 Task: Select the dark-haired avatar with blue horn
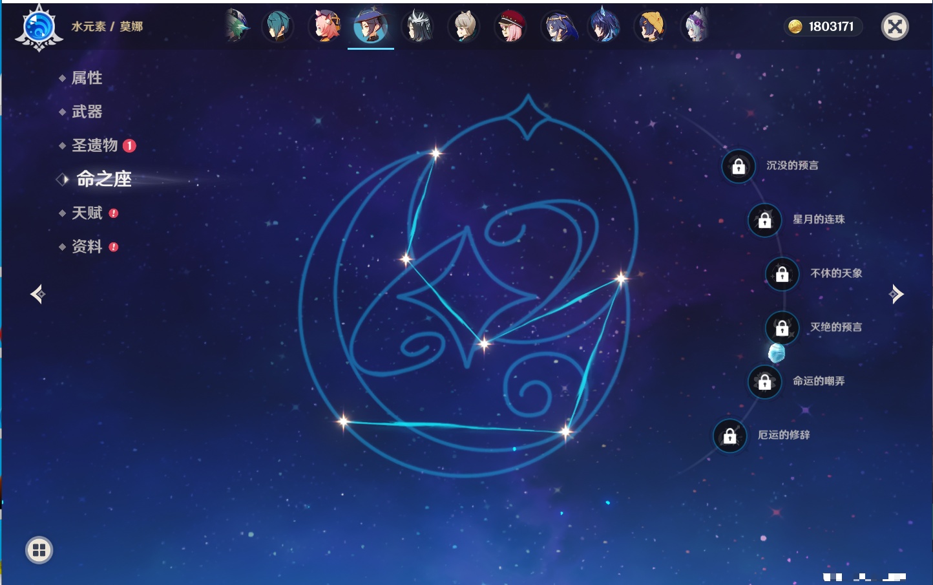click(x=603, y=27)
